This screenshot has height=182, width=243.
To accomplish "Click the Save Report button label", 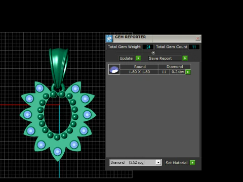I will (160, 58).
